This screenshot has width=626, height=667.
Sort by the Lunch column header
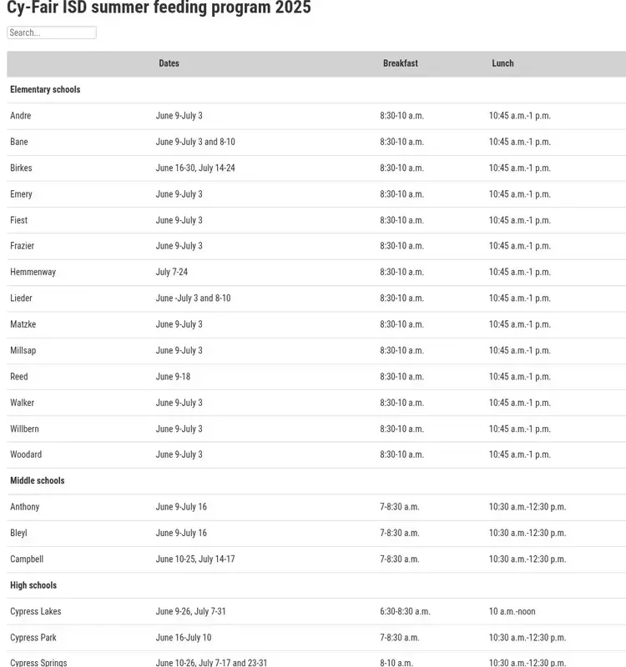point(502,63)
